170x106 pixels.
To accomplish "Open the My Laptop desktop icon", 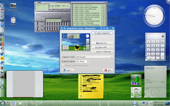I will click(13, 6).
